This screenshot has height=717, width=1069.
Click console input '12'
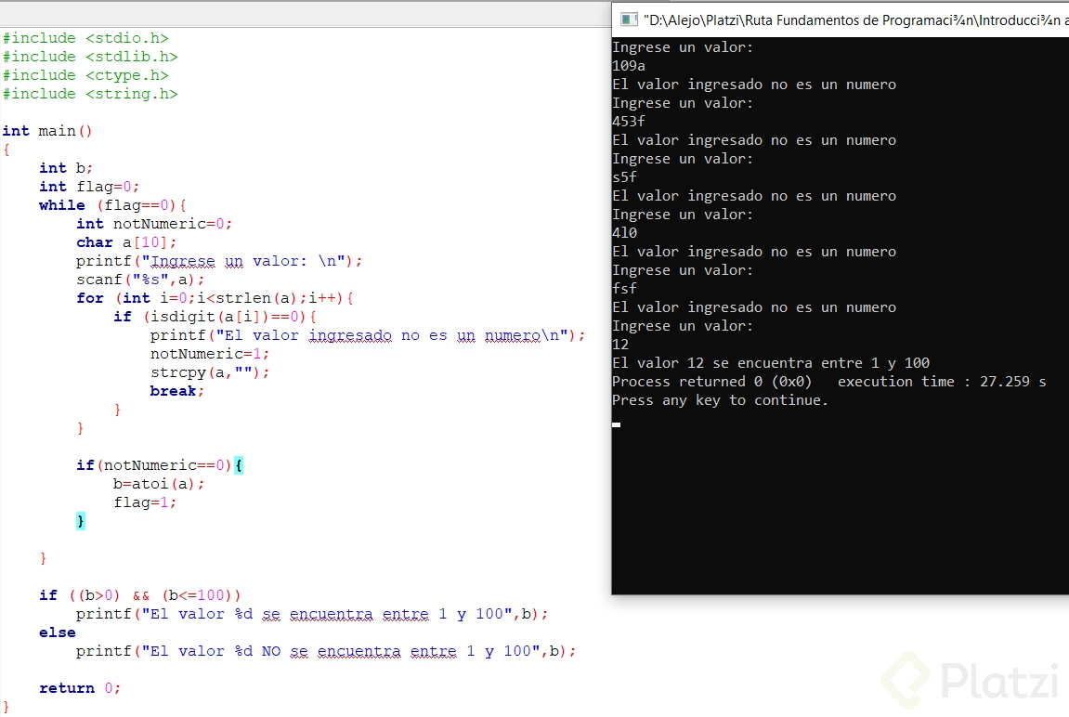(620, 345)
